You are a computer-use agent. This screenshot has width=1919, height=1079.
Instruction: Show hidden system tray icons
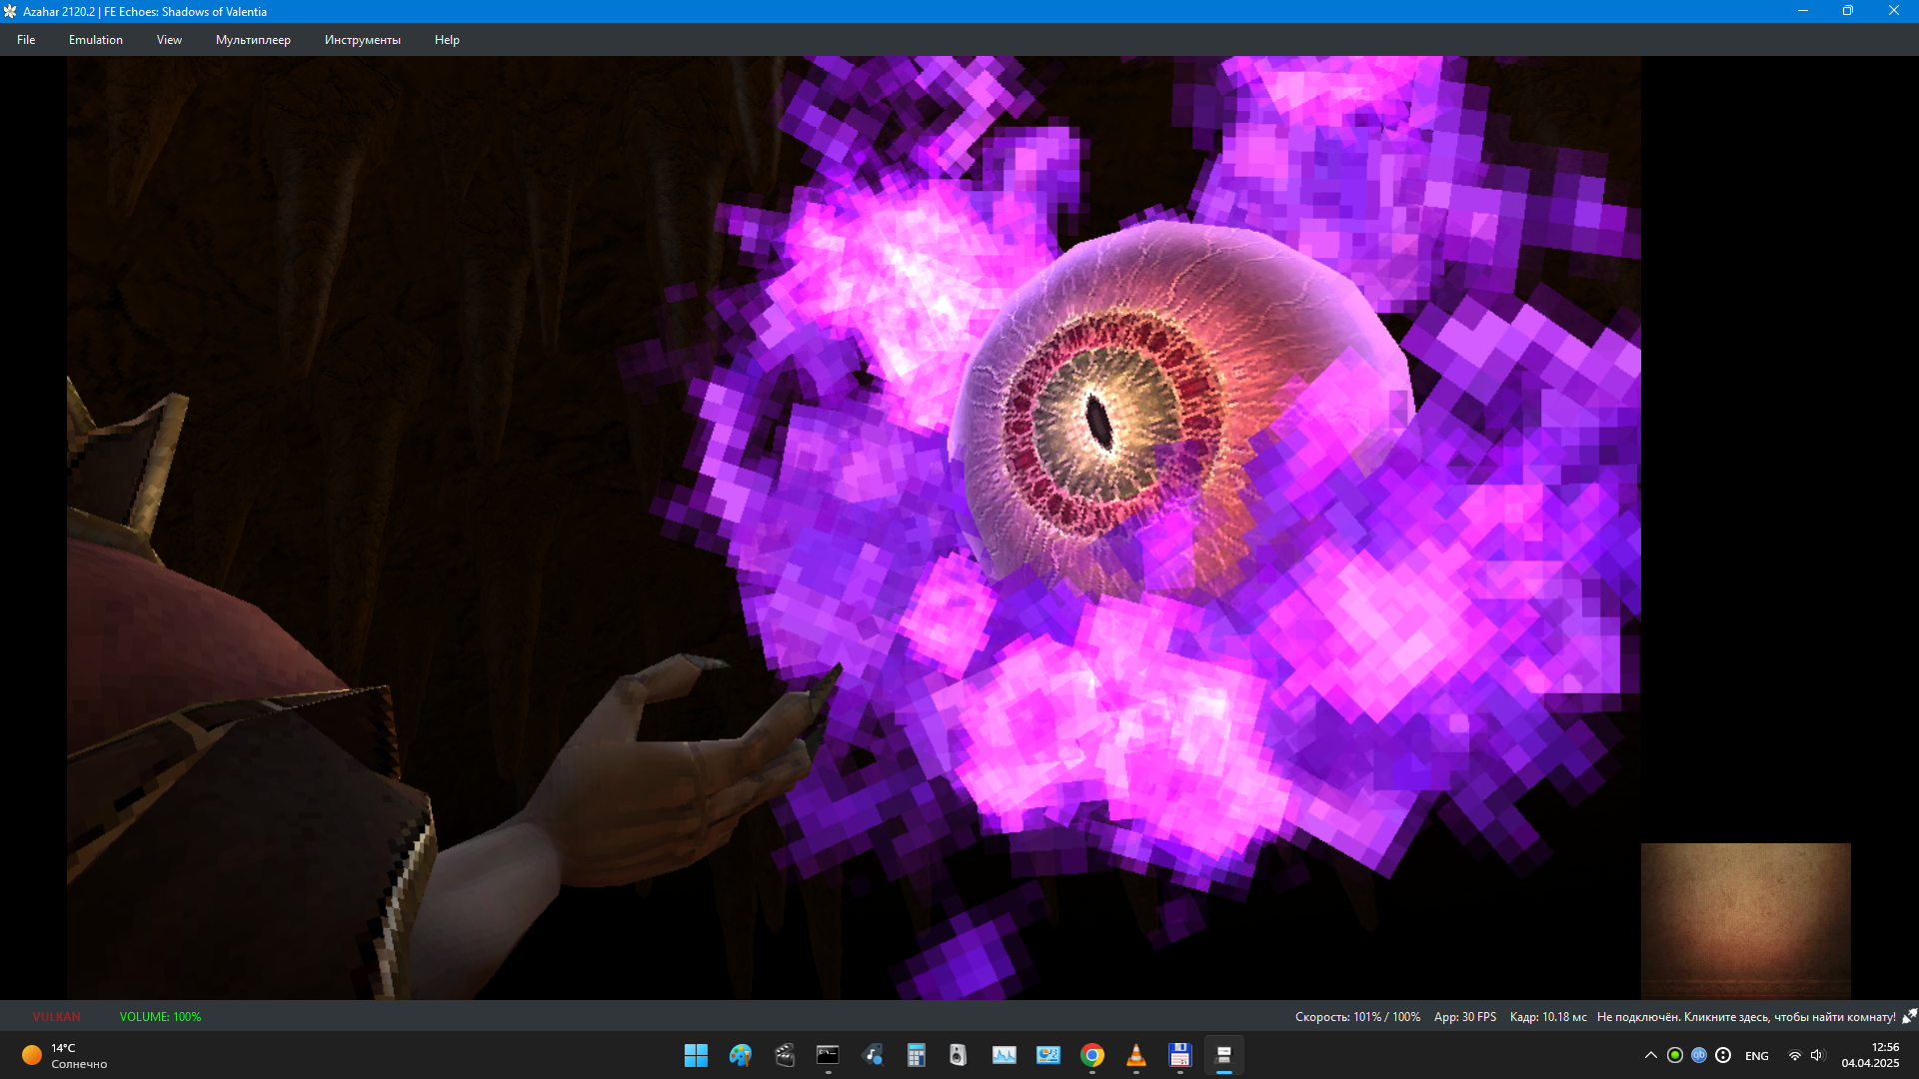click(x=1650, y=1055)
